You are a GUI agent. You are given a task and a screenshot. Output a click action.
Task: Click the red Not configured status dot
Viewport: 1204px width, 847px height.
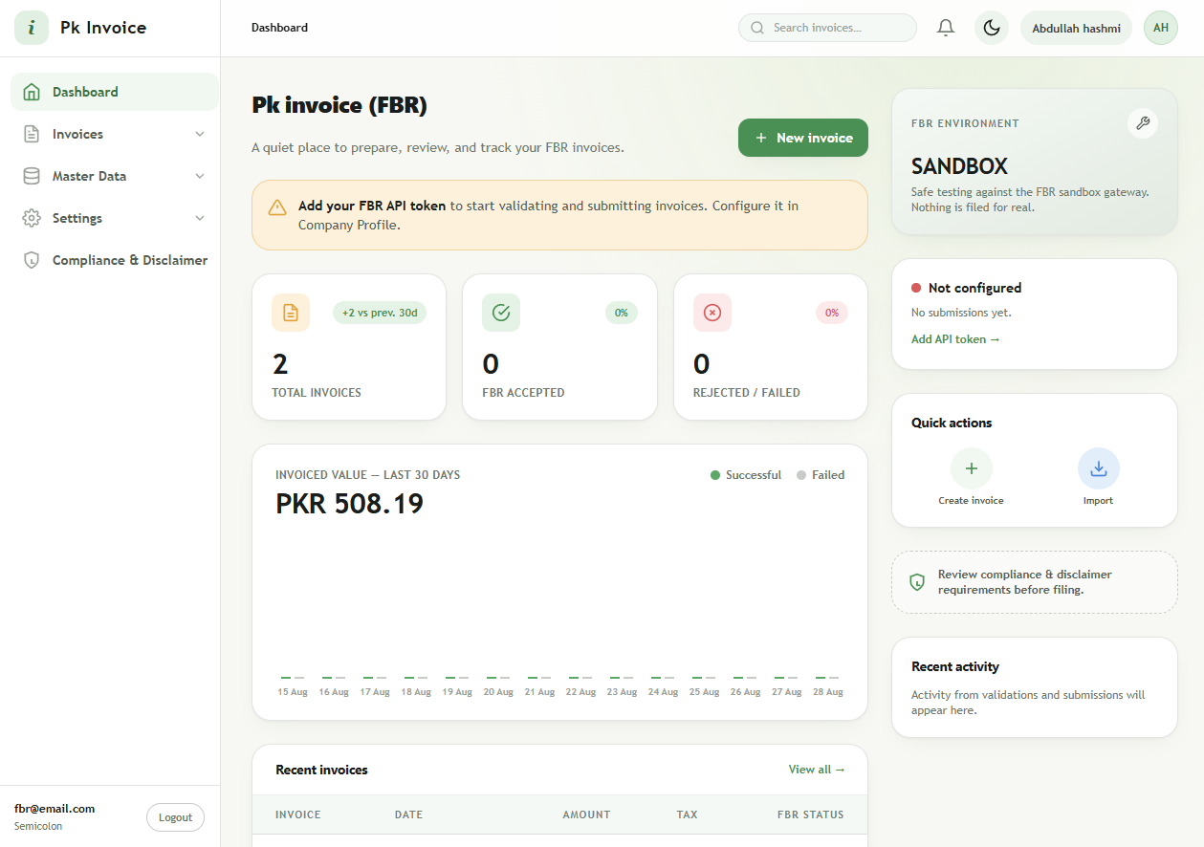[916, 288]
